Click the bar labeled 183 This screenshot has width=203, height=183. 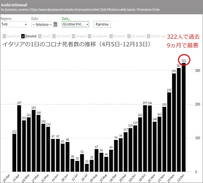click(34, 141)
